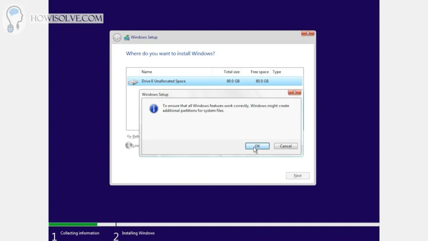The height and width of the screenshot is (241, 428).
Task: Click the blue information icon in the dialog
Action: 154,109
